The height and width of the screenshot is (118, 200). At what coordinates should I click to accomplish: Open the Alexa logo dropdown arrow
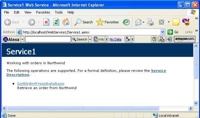pos(22,39)
